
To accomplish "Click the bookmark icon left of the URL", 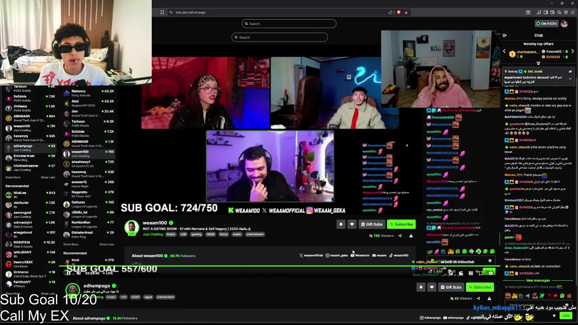I will coord(162,12).
